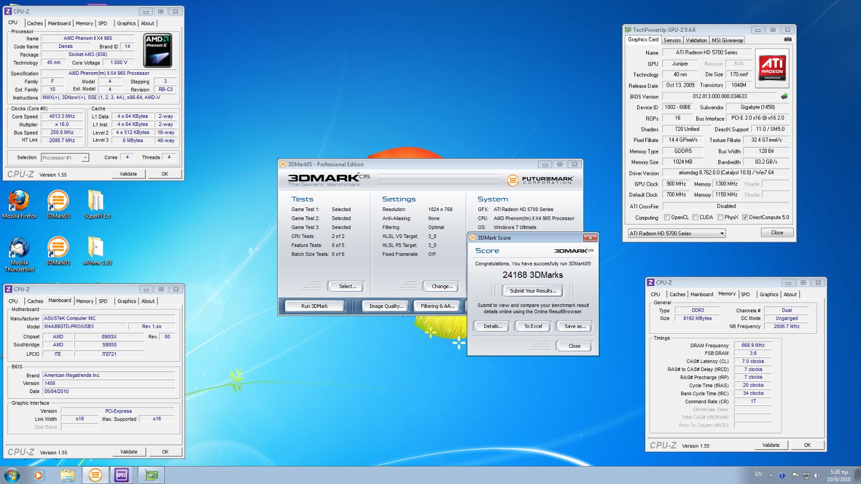Close the 3DMark Score dialog
The image size is (861, 484).
(x=590, y=237)
